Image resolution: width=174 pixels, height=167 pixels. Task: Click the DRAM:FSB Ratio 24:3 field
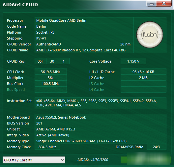pyautogui.click(x=157, y=147)
